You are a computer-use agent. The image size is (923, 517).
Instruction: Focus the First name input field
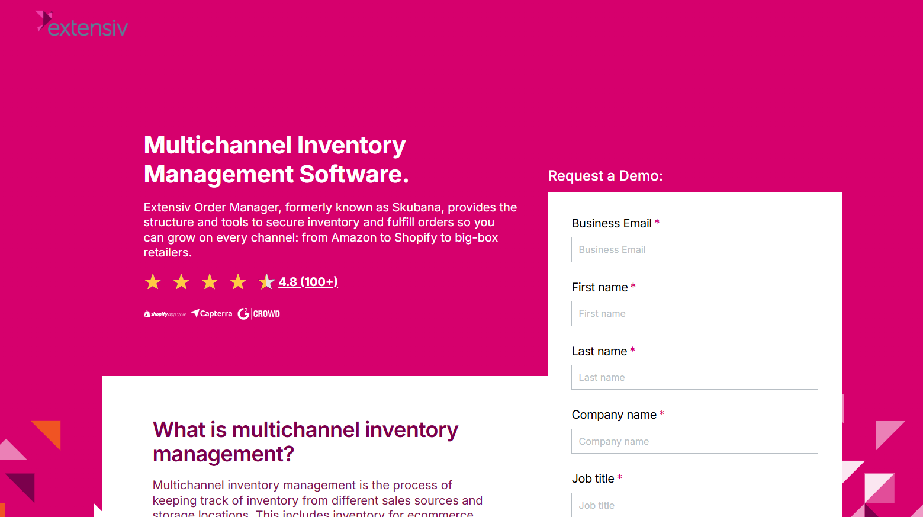point(694,313)
